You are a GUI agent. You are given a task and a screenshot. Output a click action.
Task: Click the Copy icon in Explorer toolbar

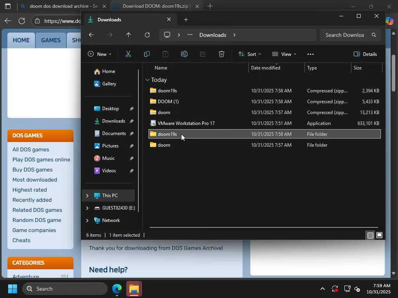(147, 54)
